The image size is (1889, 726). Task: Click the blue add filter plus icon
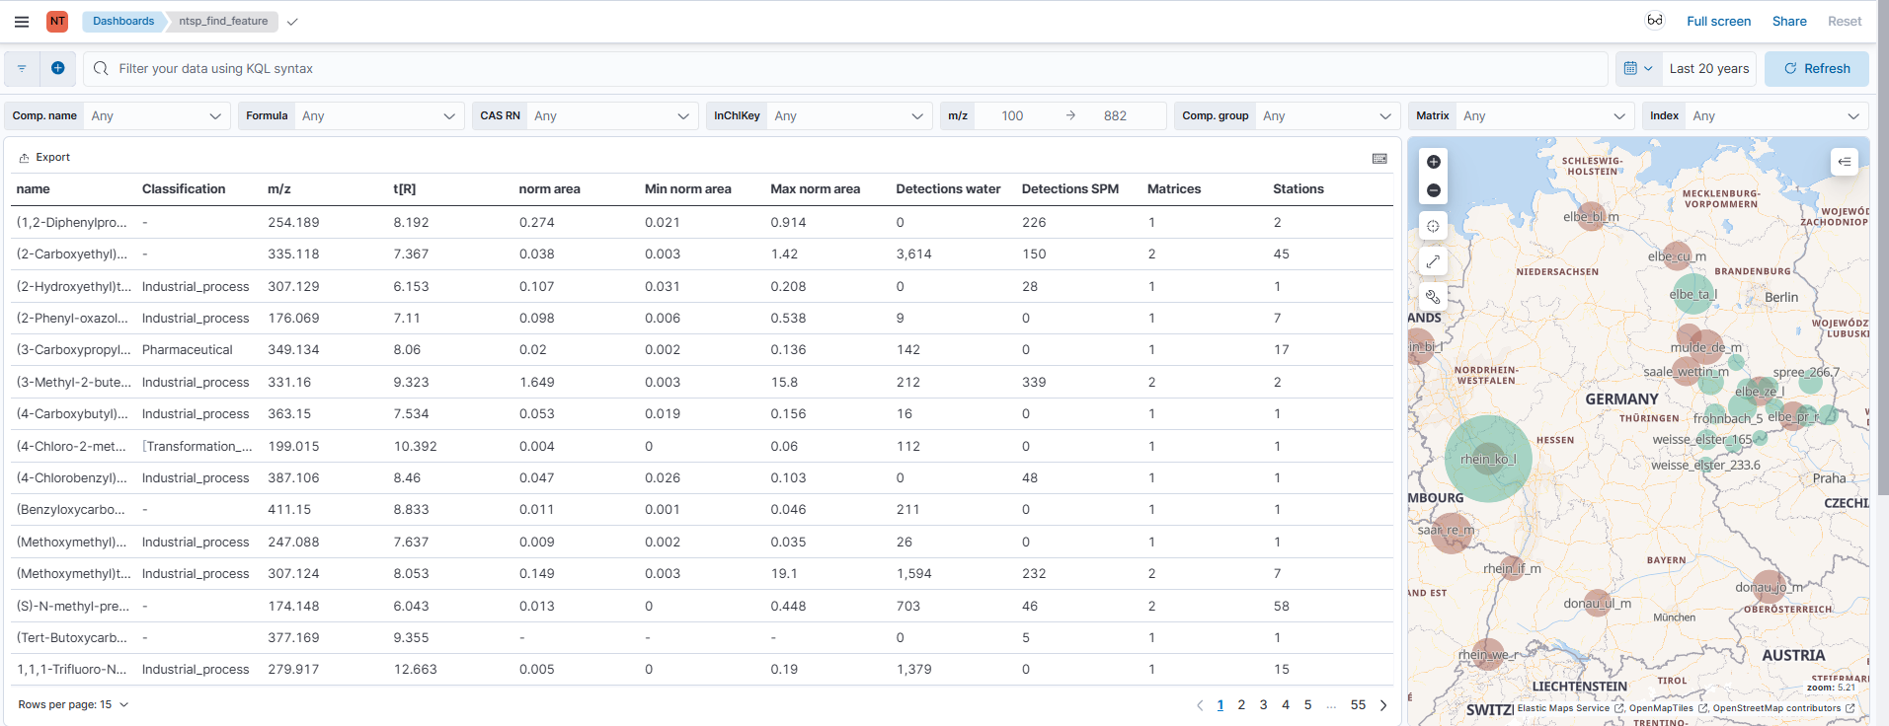[x=58, y=68]
